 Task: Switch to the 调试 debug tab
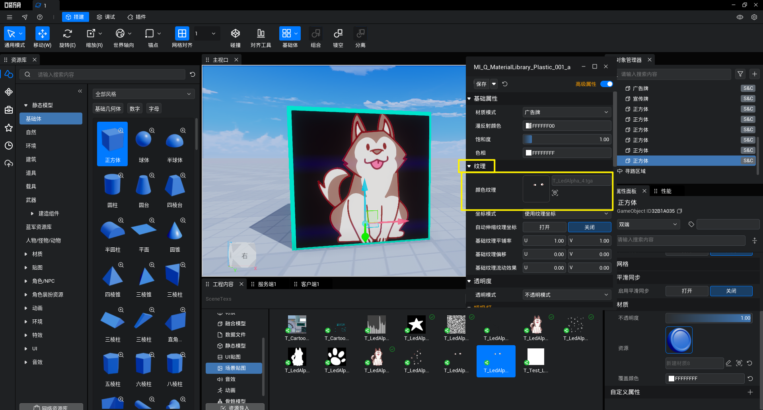pos(106,17)
